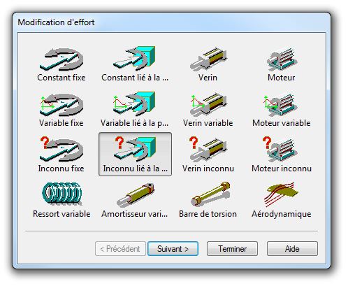348x286 pixels.
Task: Select the Inconnu fixe icon
Action: click(x=61, y=149)
